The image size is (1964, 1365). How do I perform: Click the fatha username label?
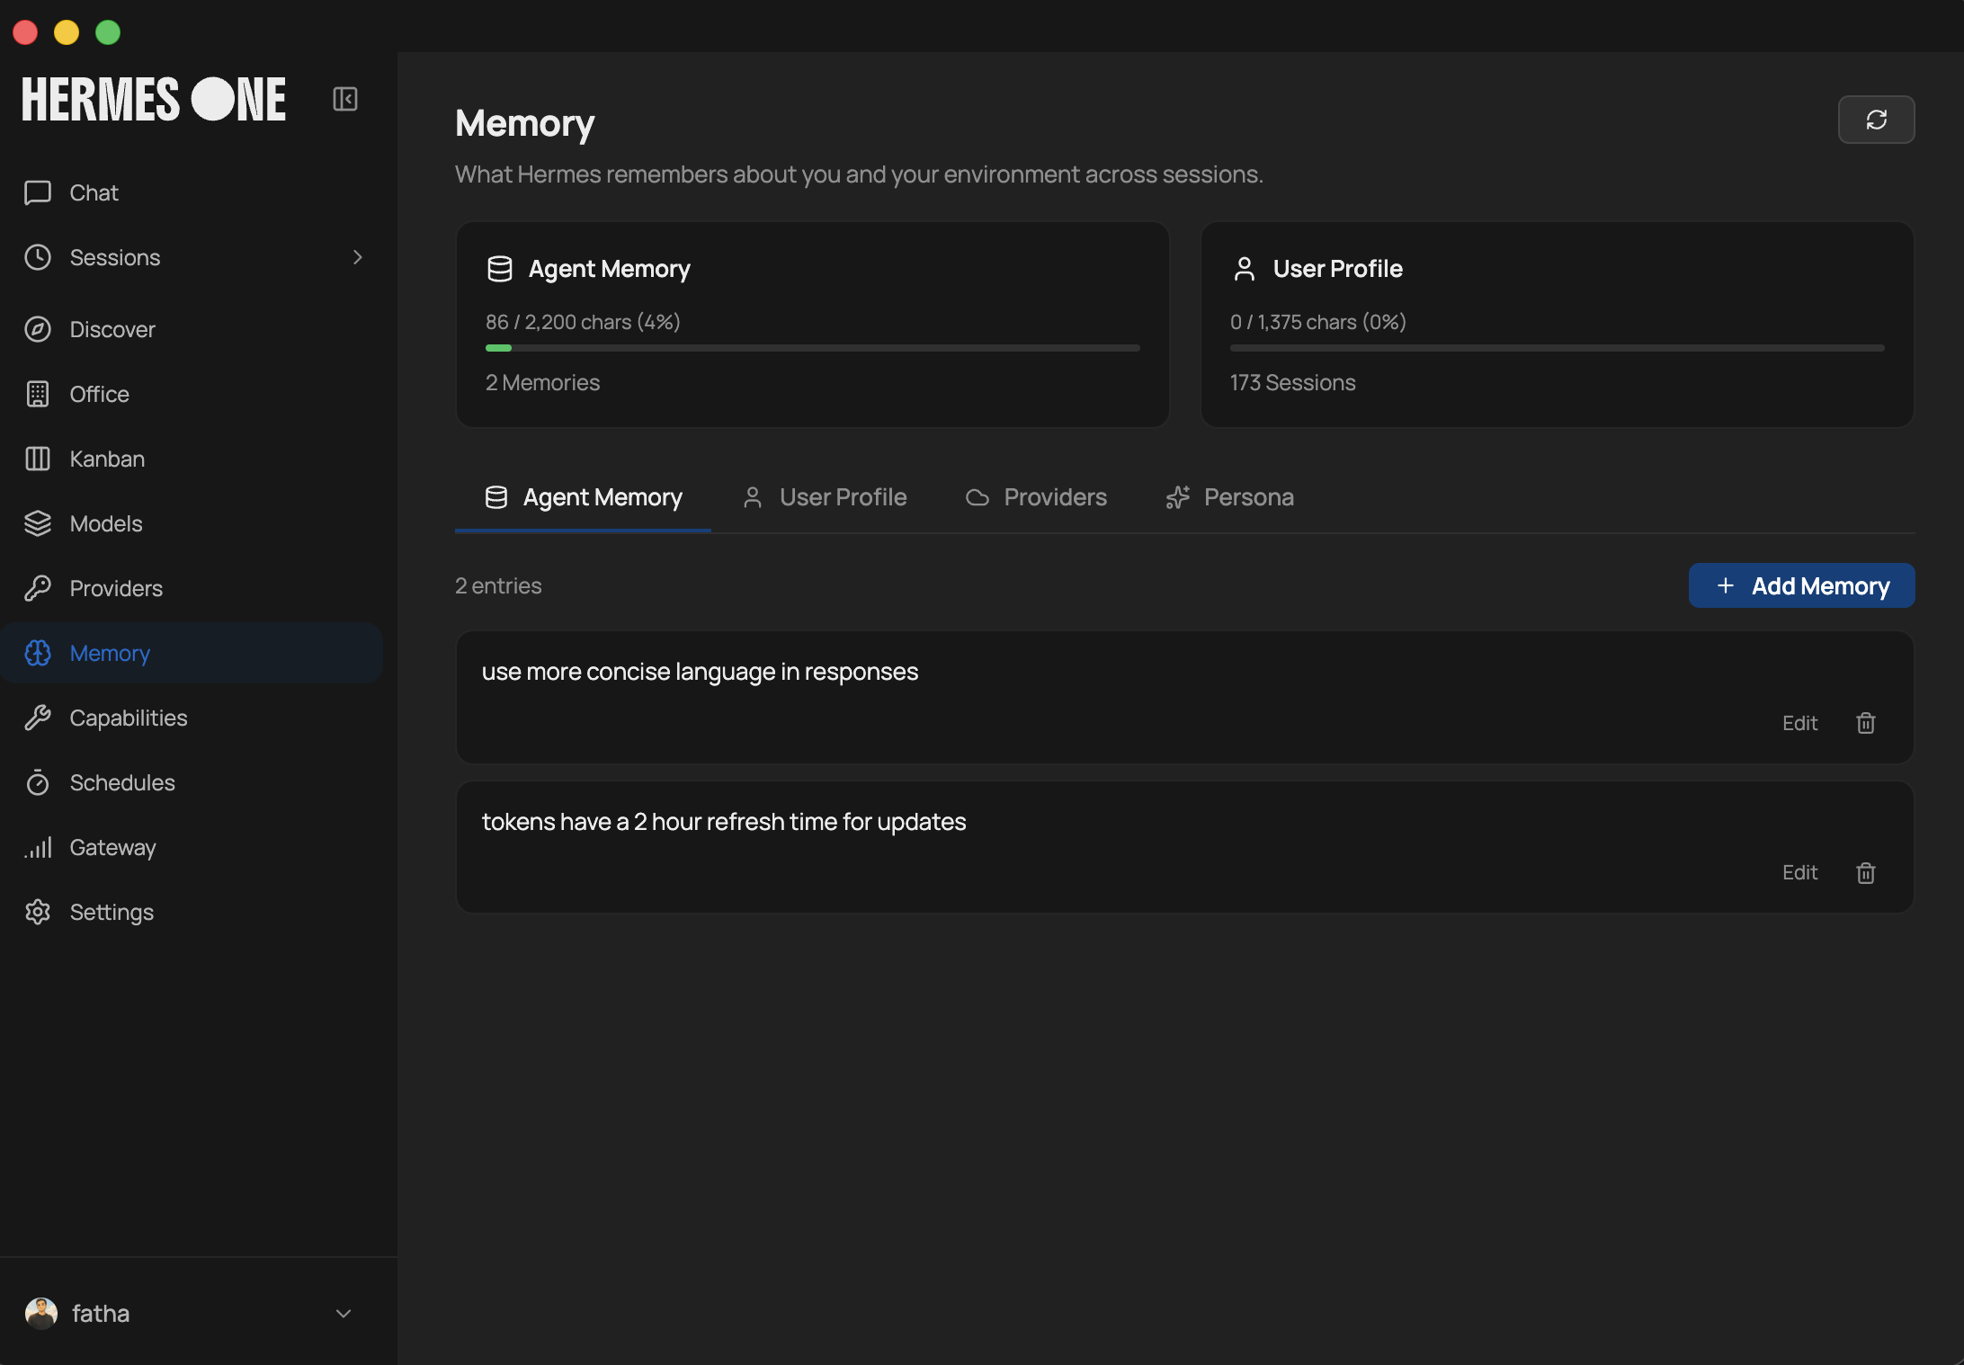[101, 1314]
